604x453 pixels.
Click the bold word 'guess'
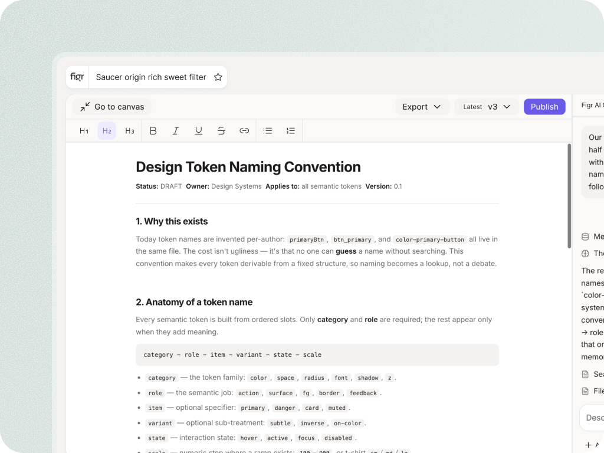point(346,251)
